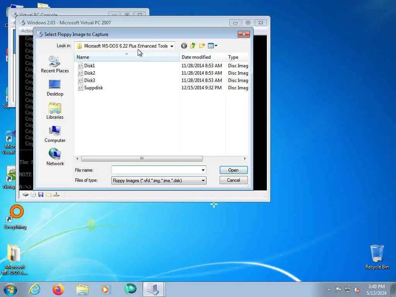
Task: Open Windows Explorer from the taskbar
Action: (83, 290)
